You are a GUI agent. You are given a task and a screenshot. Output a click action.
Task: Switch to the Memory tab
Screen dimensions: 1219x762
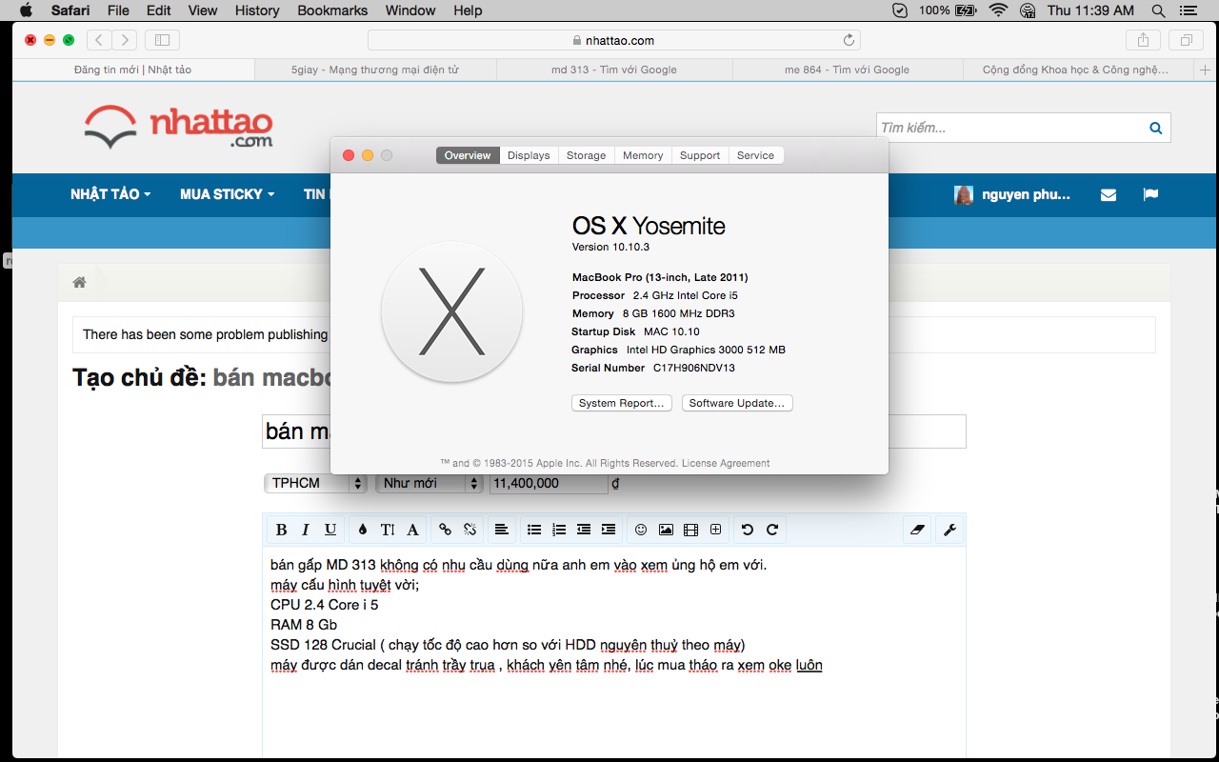click(x=643, y=155)
